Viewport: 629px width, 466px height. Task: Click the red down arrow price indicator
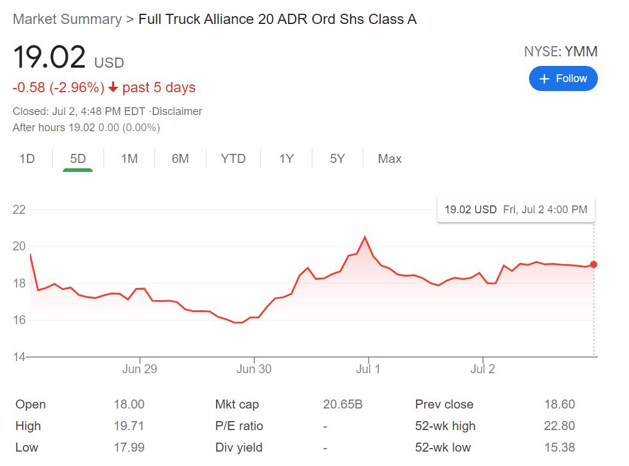pos(113,88)
